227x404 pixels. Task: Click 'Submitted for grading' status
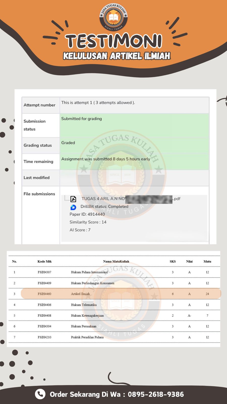point(81,119)
